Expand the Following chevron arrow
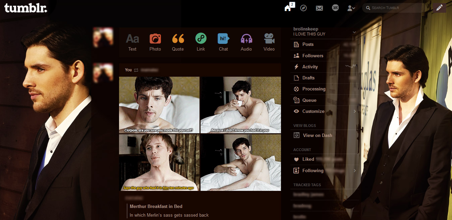452x220 pixels. point(355,170)
